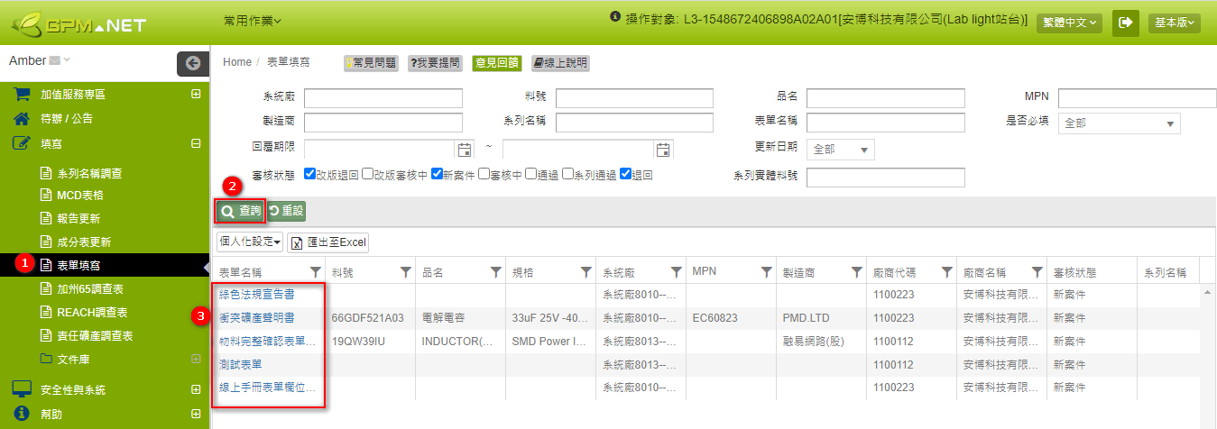
Task: Uncheck the 改版退回 checkbox
Action: click(310, 175)
